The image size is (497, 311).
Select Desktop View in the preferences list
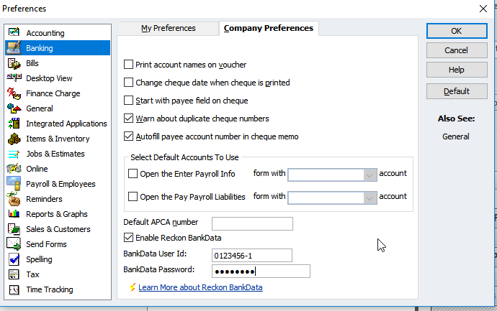pos(49,78)
